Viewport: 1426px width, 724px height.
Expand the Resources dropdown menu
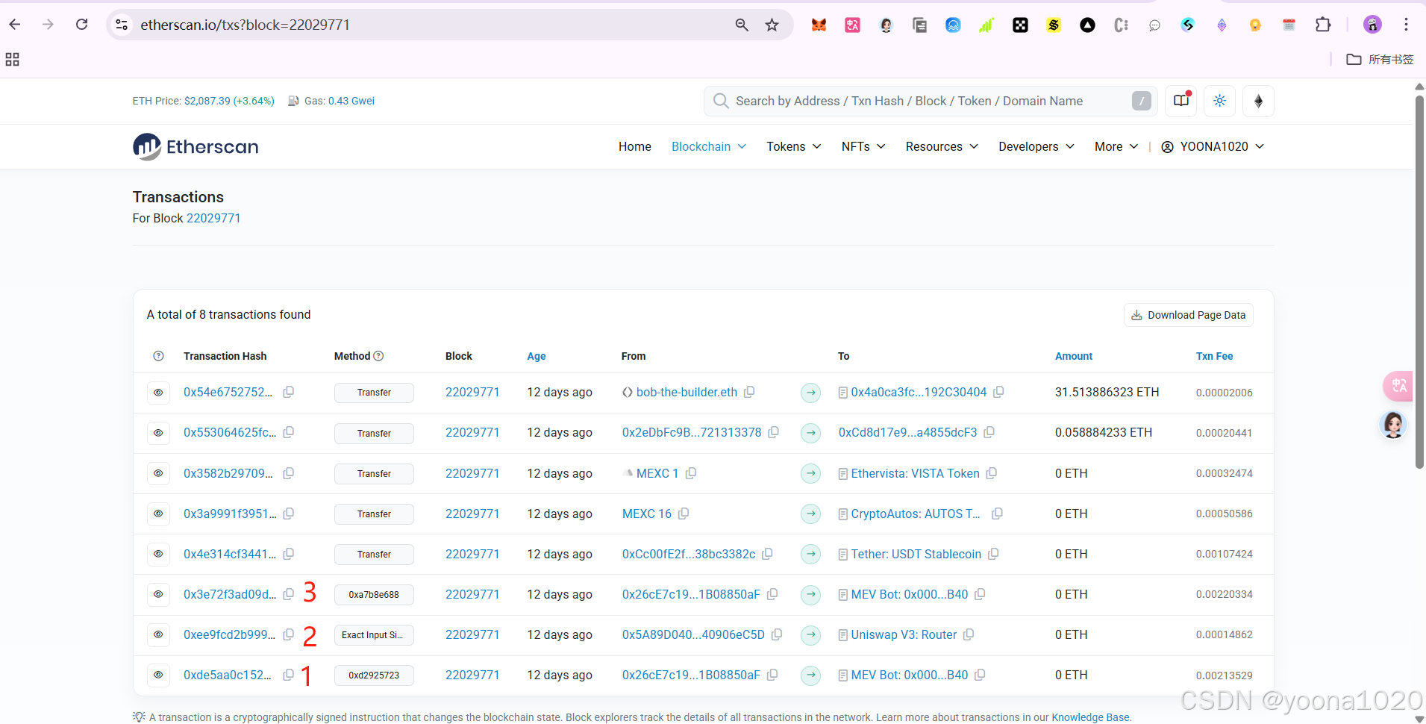pyautogui.click(x=942, y=147)
